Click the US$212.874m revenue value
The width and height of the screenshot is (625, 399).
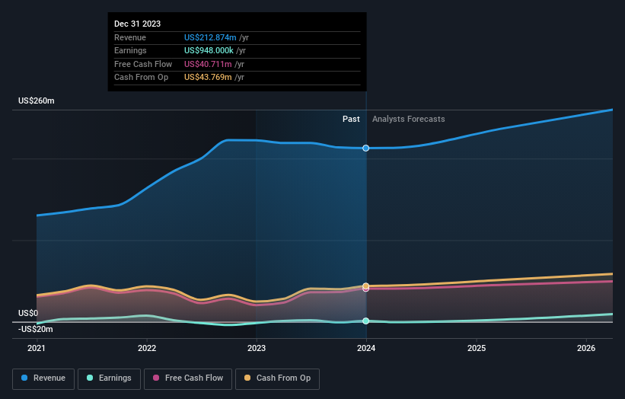point(210,37)
